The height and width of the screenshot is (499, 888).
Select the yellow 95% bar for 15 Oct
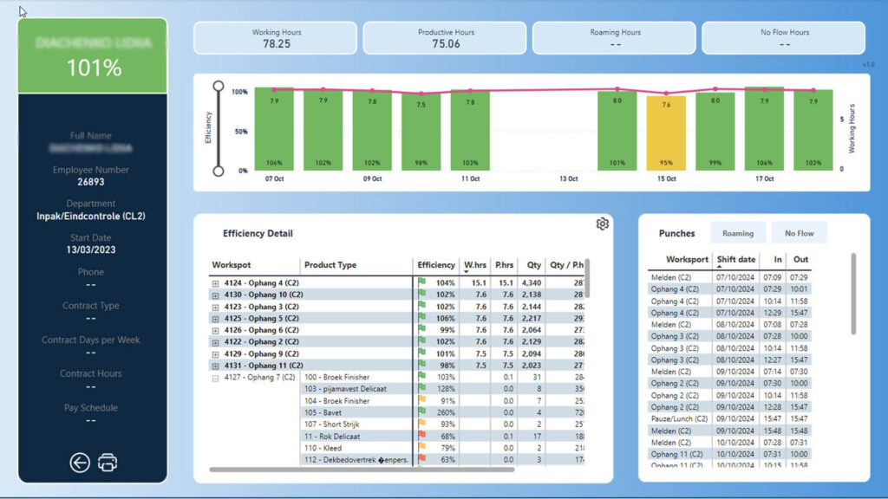tap(666, 133)
